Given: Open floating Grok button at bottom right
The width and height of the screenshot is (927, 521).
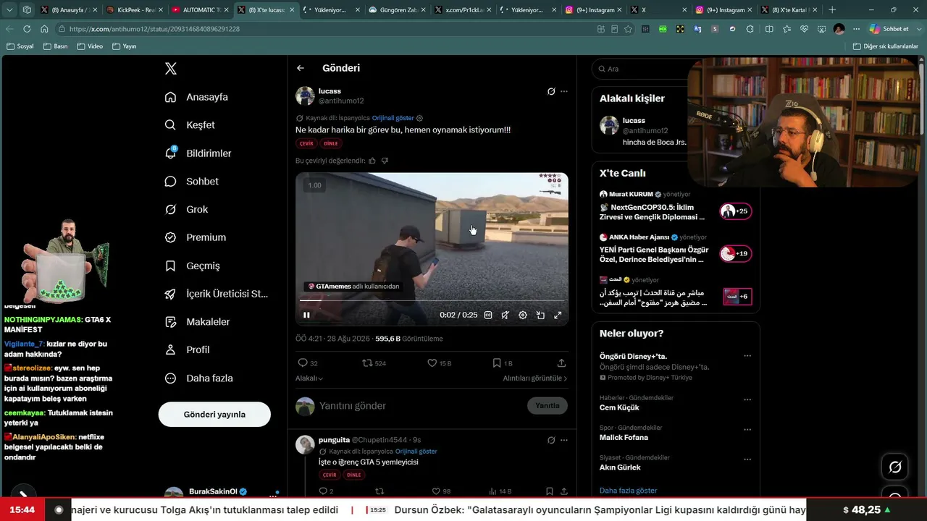Looking at the screenshot, I should coord(895,467).
